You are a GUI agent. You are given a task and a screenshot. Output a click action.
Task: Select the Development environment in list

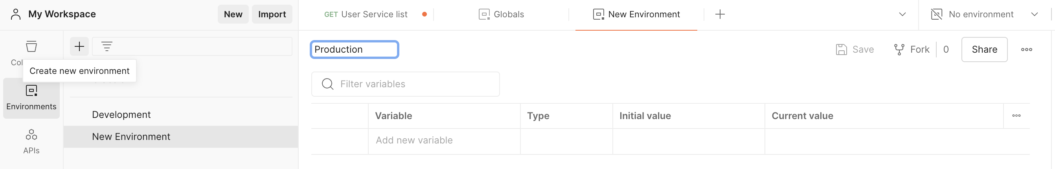(x=121, y=115)
